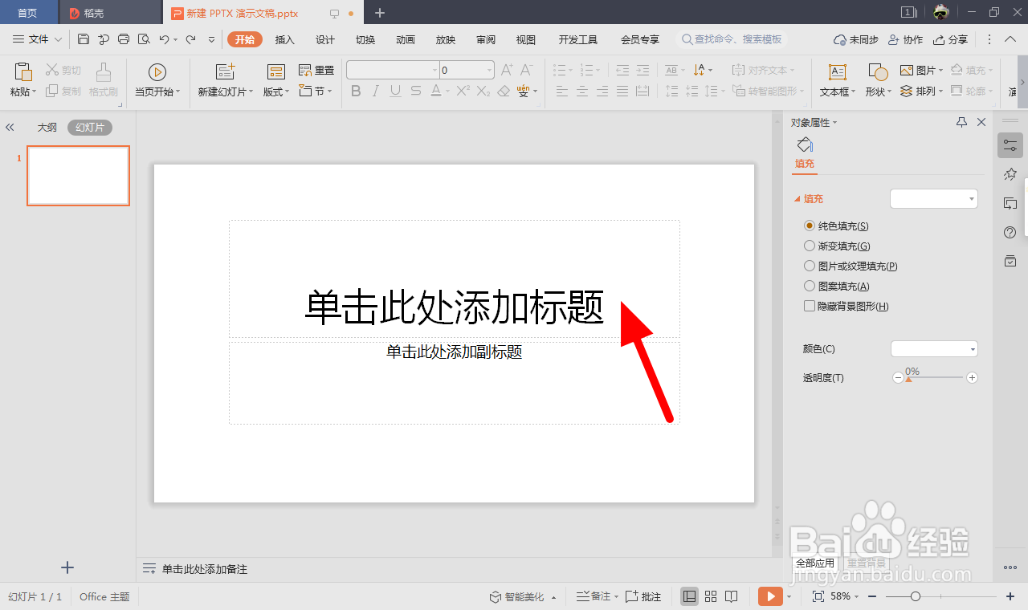Play slideshow with orange play button
The width and height of the screenshot is (1028, 610).
(770, 596)
